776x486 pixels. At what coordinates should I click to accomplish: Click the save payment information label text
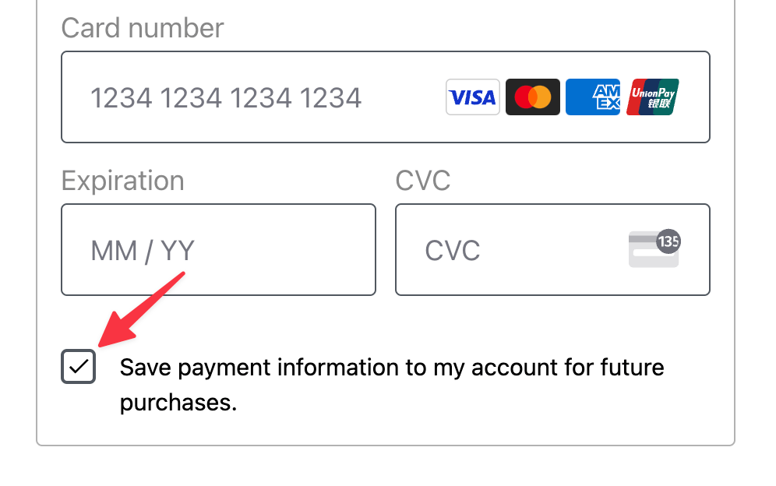(x=391, y=367)
